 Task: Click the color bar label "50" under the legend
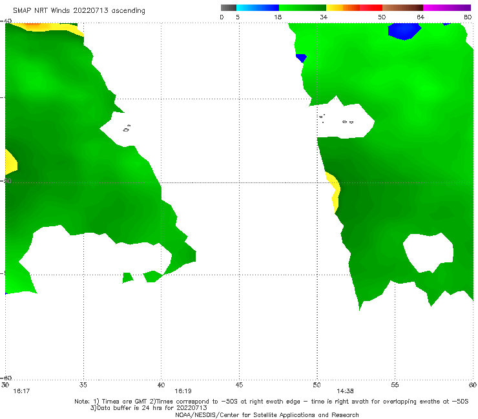[382, 17]
